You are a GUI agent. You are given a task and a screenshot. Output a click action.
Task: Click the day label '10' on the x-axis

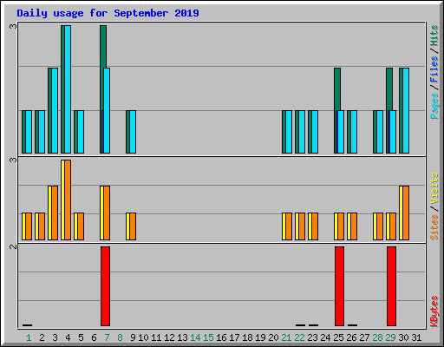(143, 337)
